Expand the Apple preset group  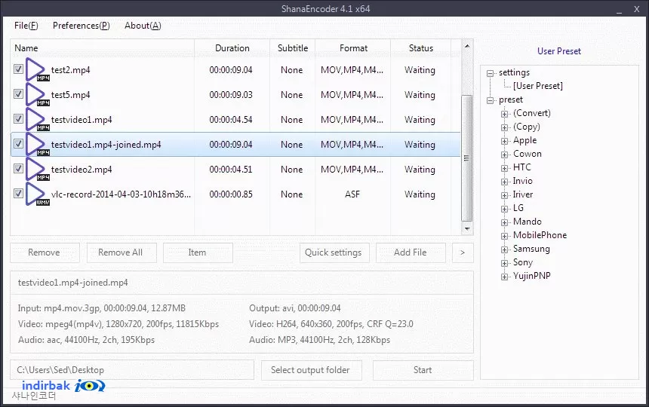click(504, 141)
